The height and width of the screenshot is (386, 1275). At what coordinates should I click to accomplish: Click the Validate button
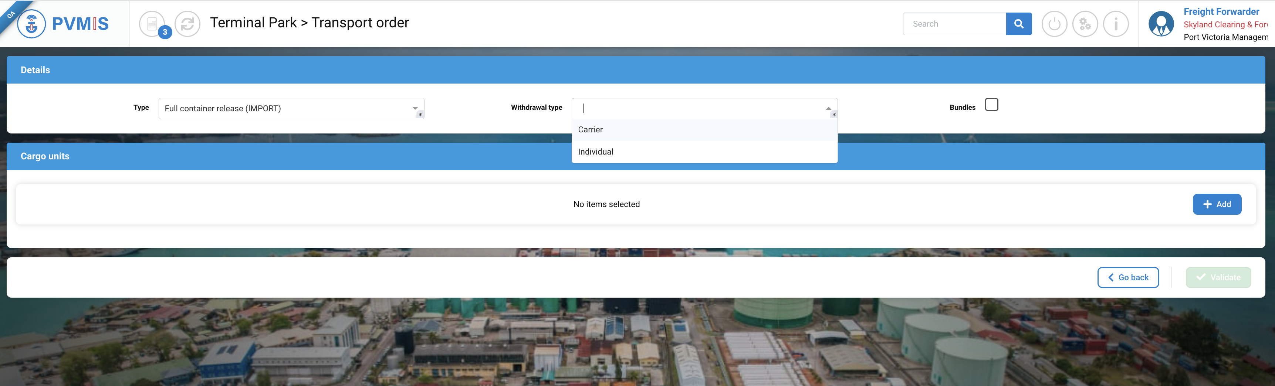pos(1218,278)
